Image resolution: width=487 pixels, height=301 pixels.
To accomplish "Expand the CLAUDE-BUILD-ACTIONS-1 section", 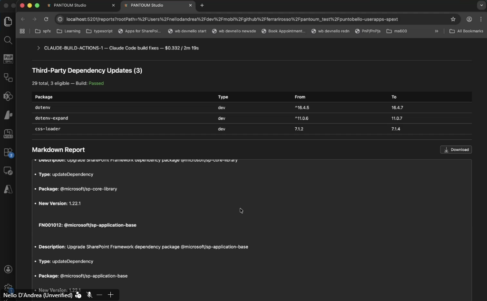I will click(x=39, y=48).
